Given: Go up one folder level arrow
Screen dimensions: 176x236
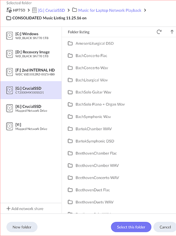Looking at the screenshot, I should pos(172,32).
